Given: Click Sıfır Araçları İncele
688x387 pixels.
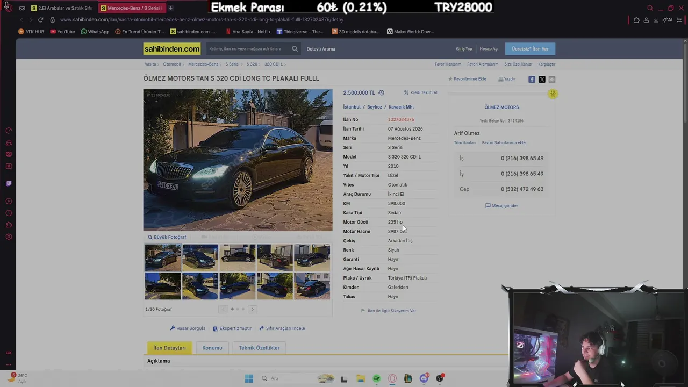Looking at the screenshot, I should pos(282,328).
